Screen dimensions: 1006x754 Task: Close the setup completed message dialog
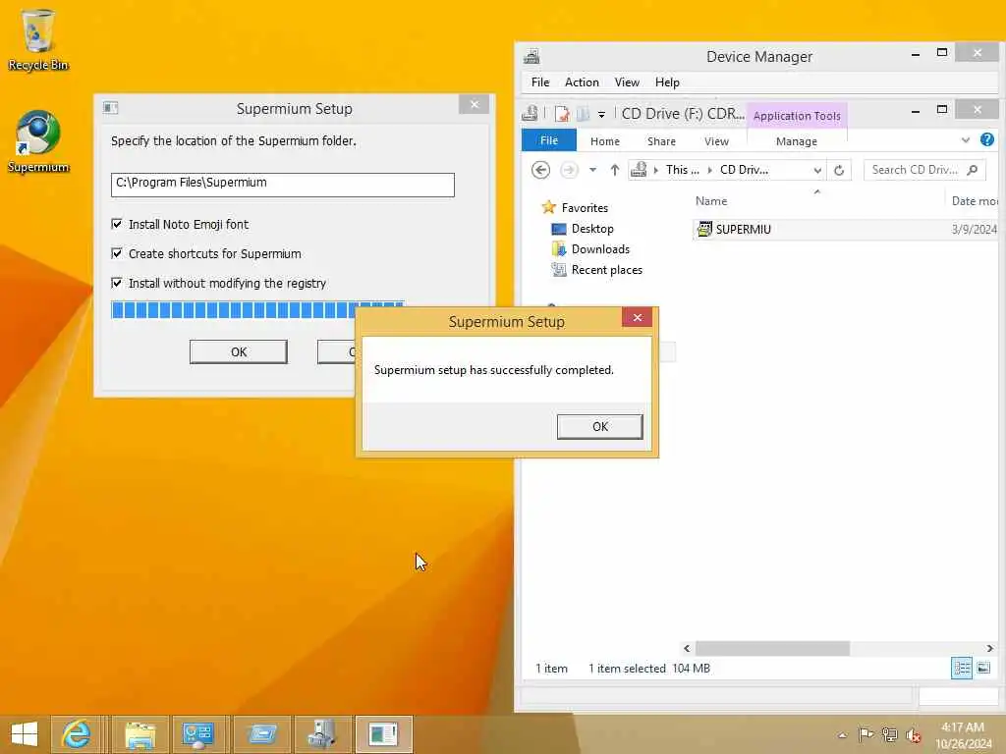pos(637,317)
